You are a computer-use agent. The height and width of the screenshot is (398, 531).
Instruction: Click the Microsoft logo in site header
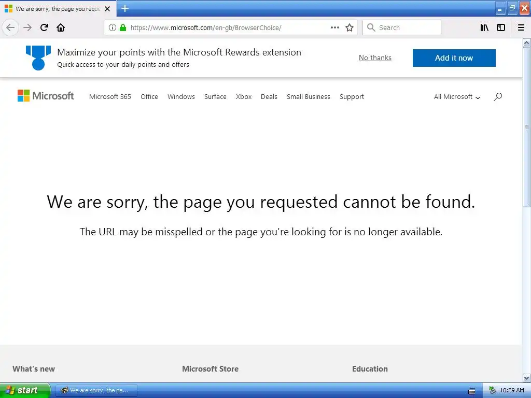point(46,96)
